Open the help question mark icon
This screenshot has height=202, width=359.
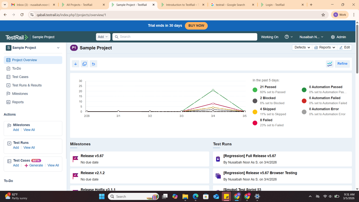pos(287,37)
